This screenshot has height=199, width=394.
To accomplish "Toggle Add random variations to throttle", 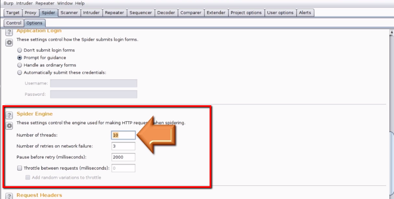I will (x=28, y=178).
